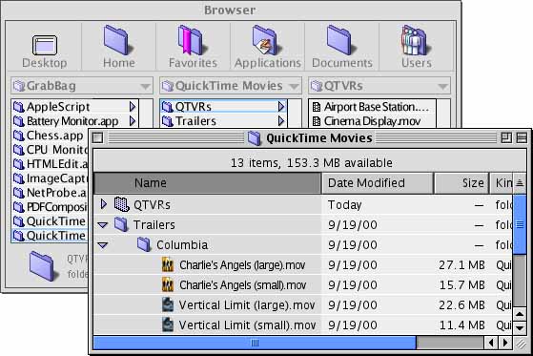Select QTVRs folder in Browser middle column
The image size is (533, 356).
pos(223,107)
